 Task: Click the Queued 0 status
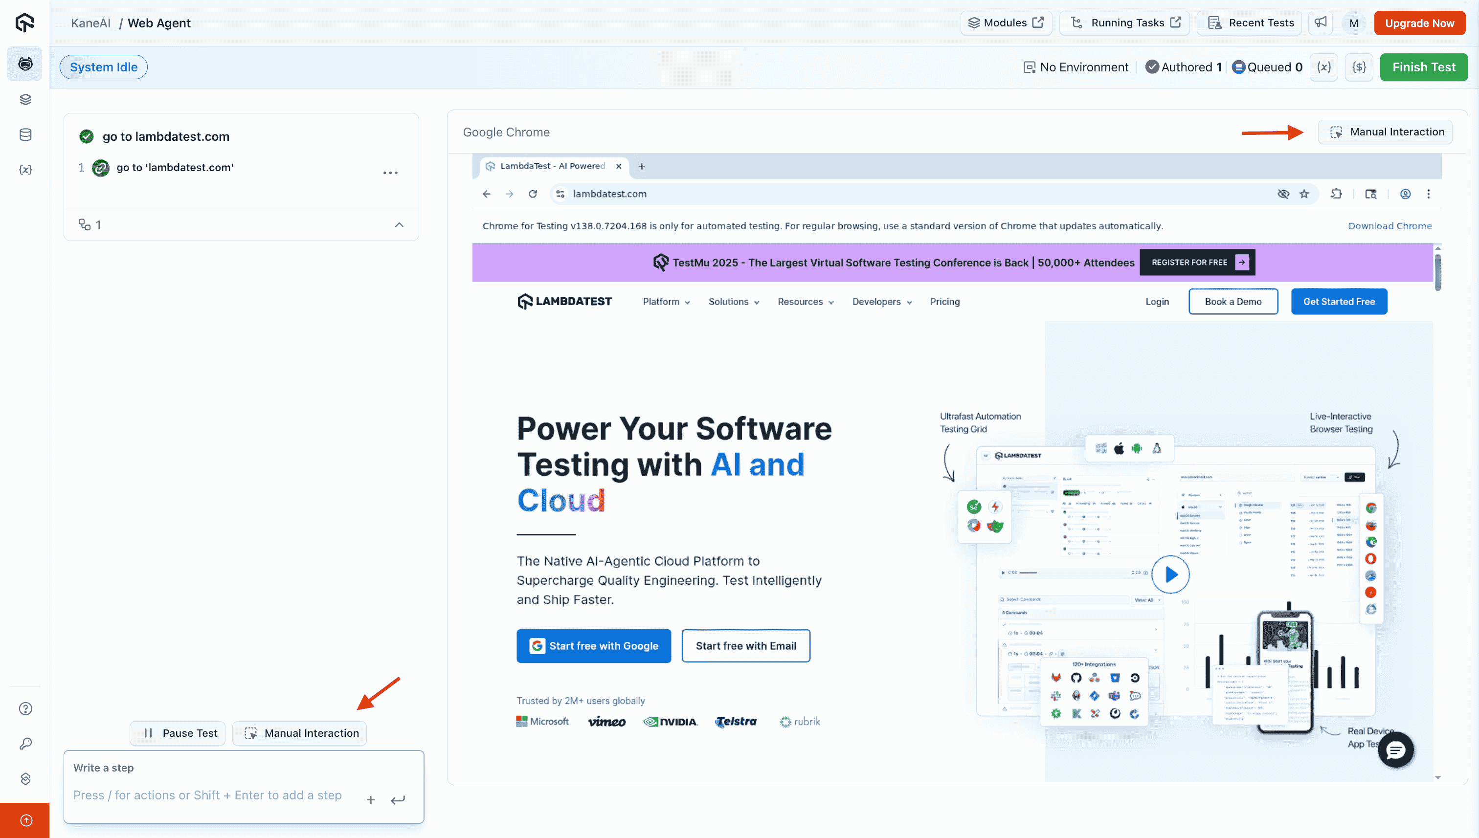click(1267, 67)
